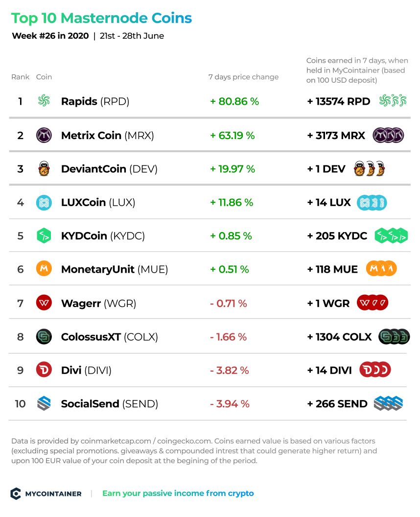Click the triple RPD coins earned graphic
The image size is (420, 517).
393,100
